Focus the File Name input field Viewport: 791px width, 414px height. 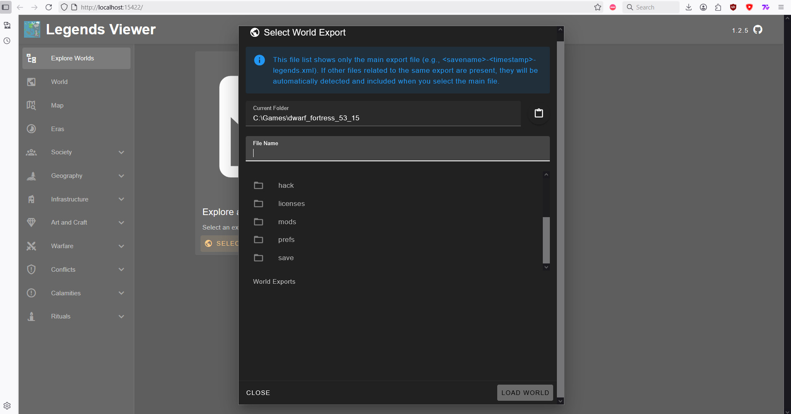398,148
